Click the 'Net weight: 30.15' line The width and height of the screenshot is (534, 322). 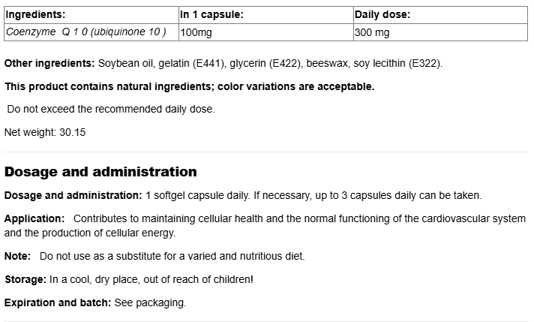click(x=45, y=132)
